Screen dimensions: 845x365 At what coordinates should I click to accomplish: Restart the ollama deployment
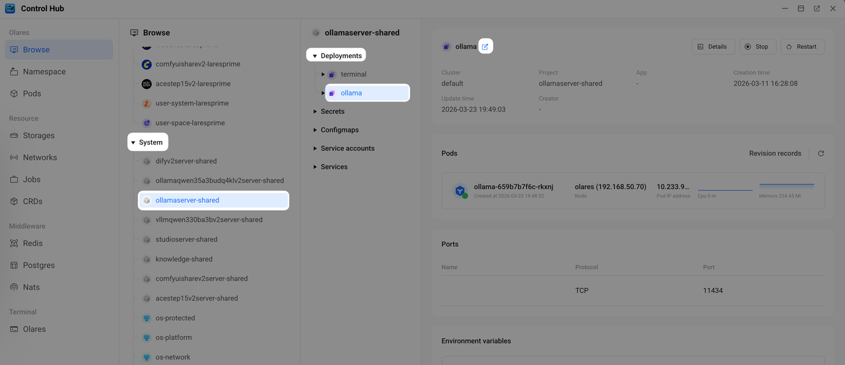point(802,47)
